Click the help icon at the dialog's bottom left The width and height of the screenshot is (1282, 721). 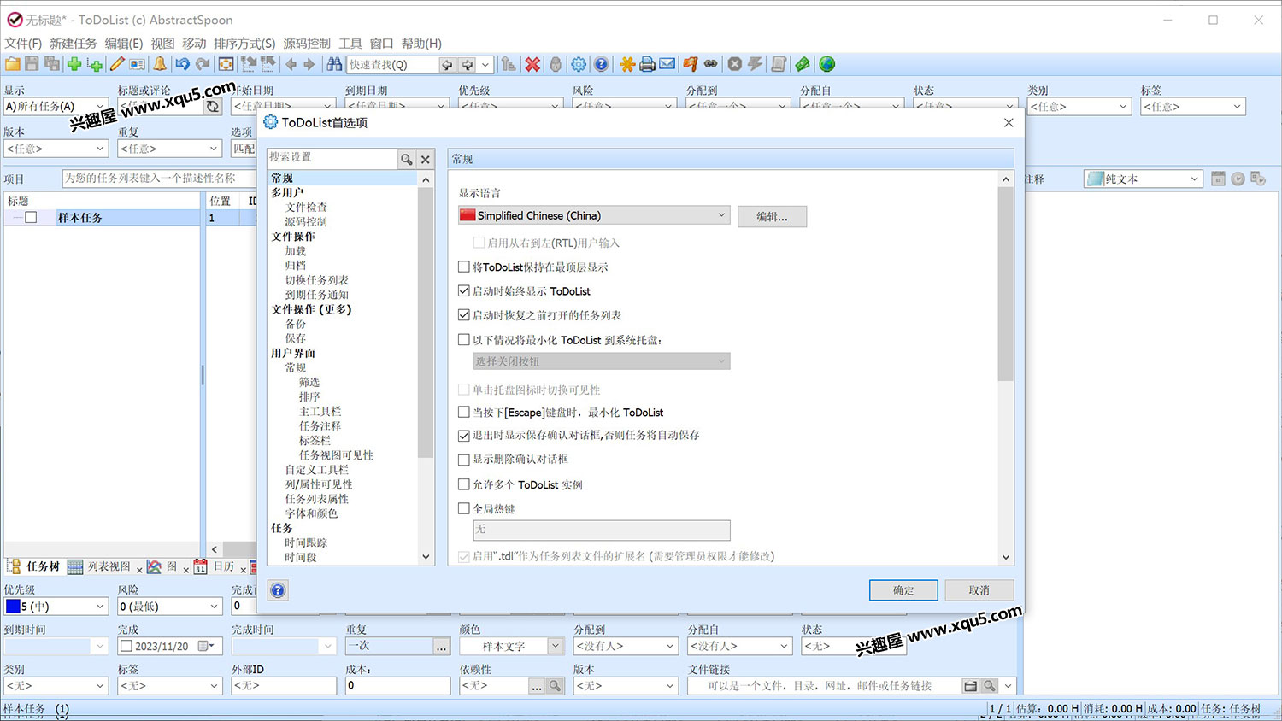click(x=278, y=590)
